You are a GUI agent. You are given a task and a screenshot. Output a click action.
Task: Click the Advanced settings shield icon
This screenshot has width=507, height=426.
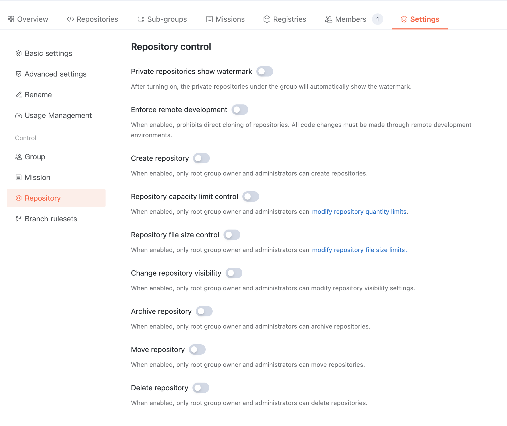19,74
